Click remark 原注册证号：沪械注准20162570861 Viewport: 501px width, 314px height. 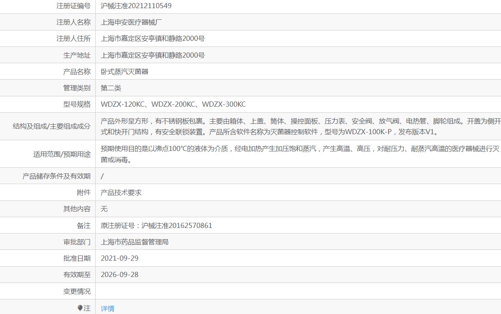tap(156, 226)
